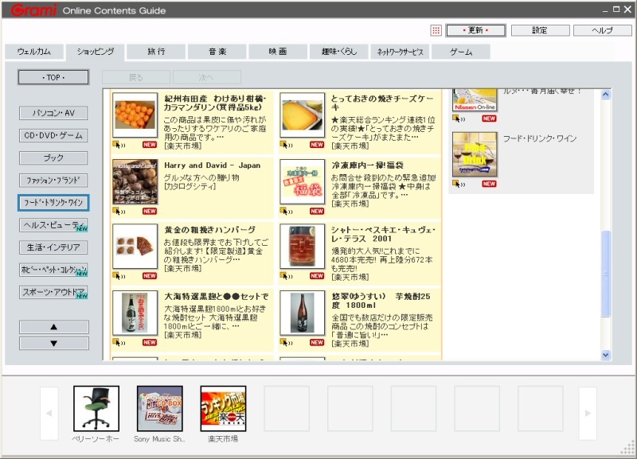637x459 pixels.
Task: Click cursor icon under wine bottle item
Action: click(x=286, y=276)
